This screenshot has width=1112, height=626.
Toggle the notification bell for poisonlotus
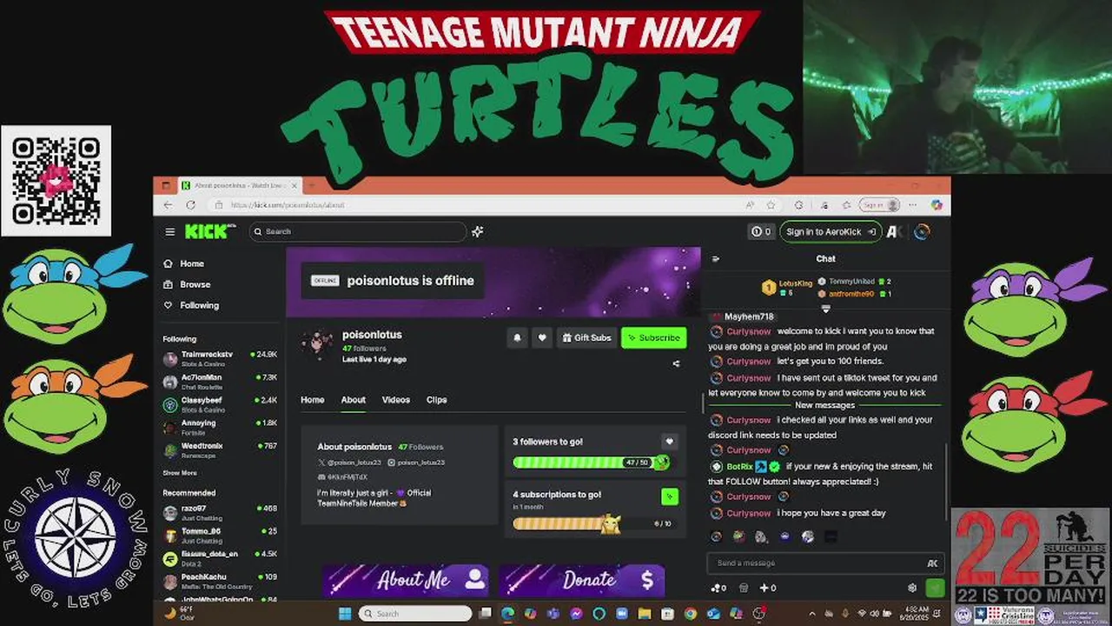click(518, 337)
